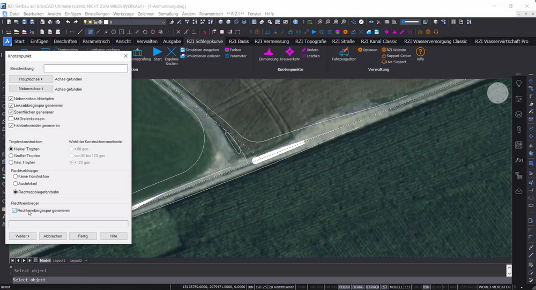
Task: Select the Kleiner Tropfen option
Action: click(x=11, y=149)
